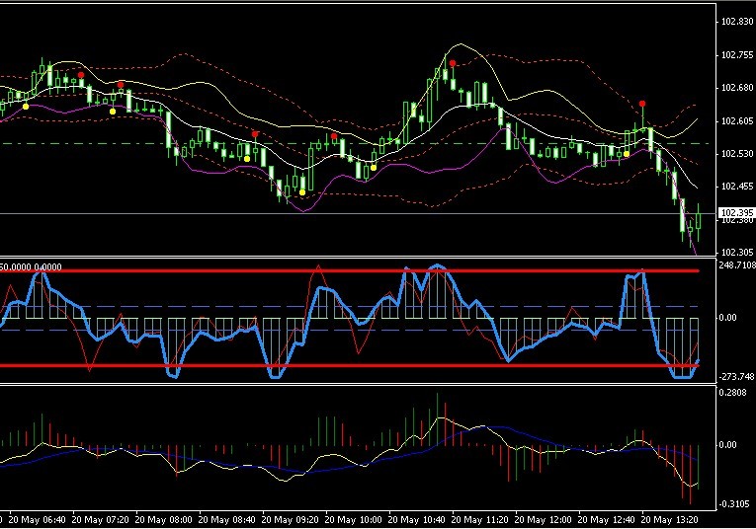This screenshot has width=756, height=529.
Task: Click the 102.305 price axis label
Action: click(x=737, y=253)
